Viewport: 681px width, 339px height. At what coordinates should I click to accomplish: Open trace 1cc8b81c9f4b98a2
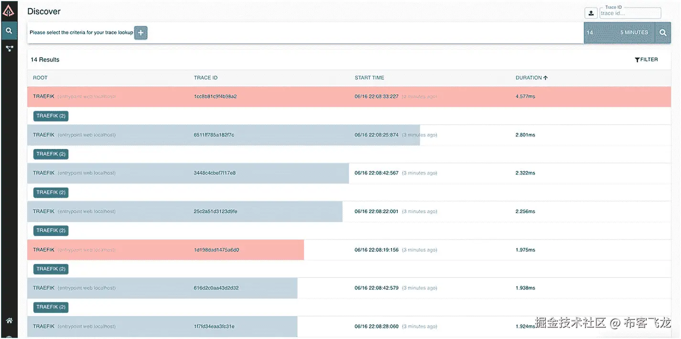click(349, 96)
